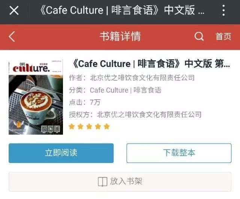Close the webview with the X icon
Image resolution: width=240 pixels, height=199 pixels.
[x=14, y=10]
